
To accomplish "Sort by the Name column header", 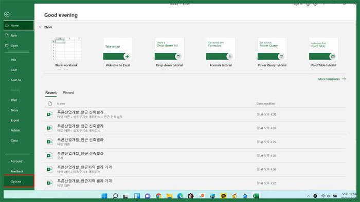I will 61,104.
